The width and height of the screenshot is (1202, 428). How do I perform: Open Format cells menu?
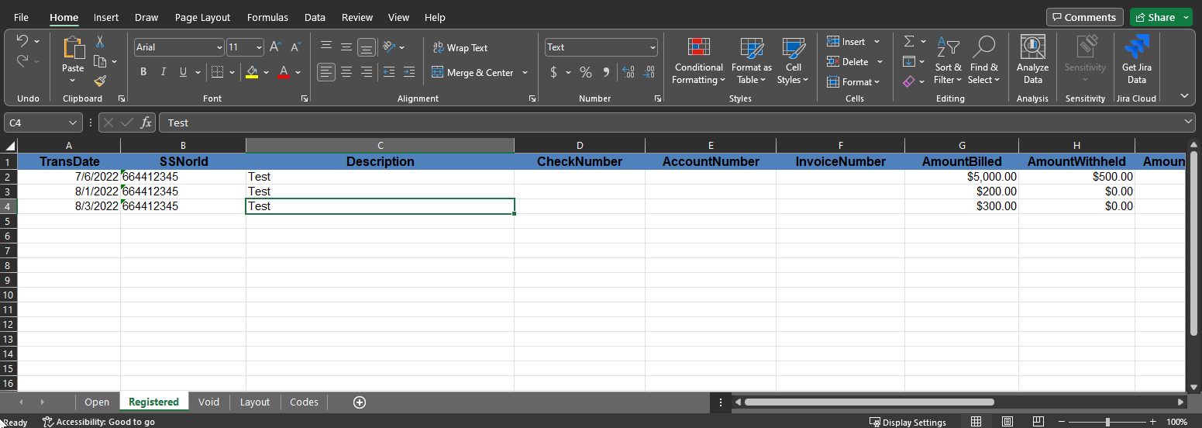(853, 82)
